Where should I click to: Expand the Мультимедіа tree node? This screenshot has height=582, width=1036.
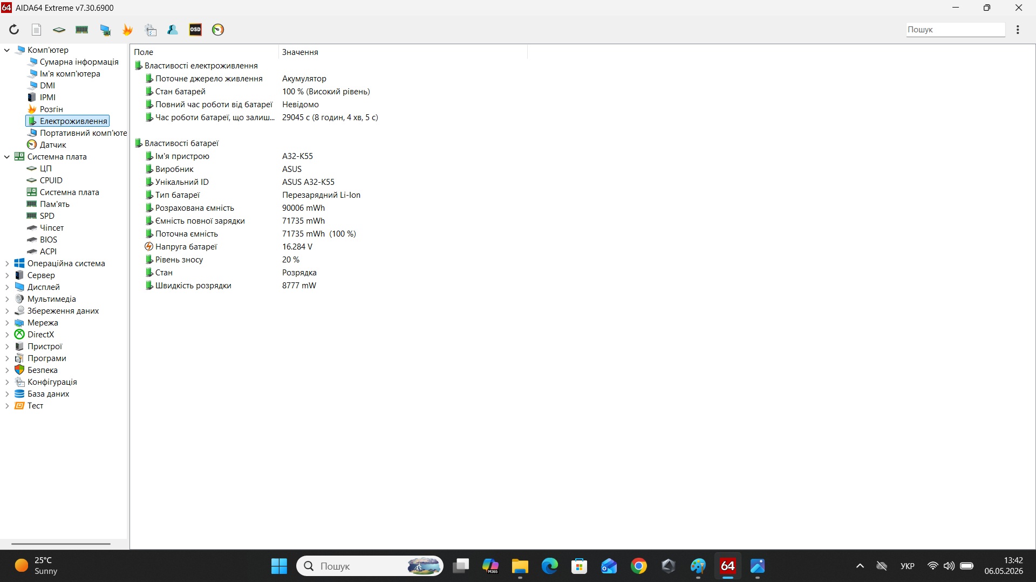7,299
